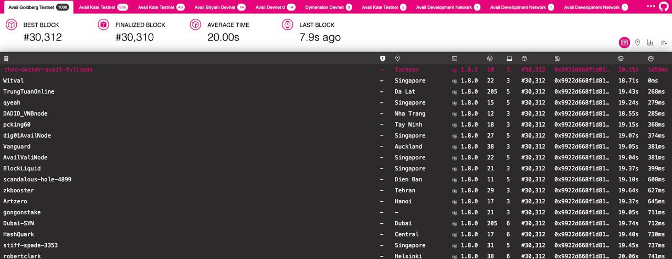Select the pcking60 node
The width and height of the screenshot is (672, 259).
336,125
